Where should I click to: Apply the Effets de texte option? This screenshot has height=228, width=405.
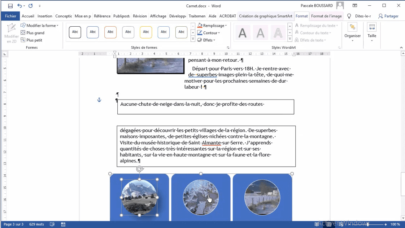point(314,40)
